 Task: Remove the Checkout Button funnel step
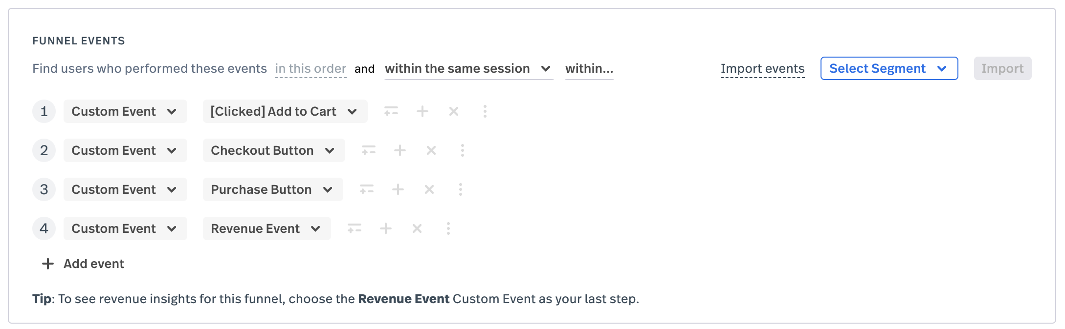(431, 150)
